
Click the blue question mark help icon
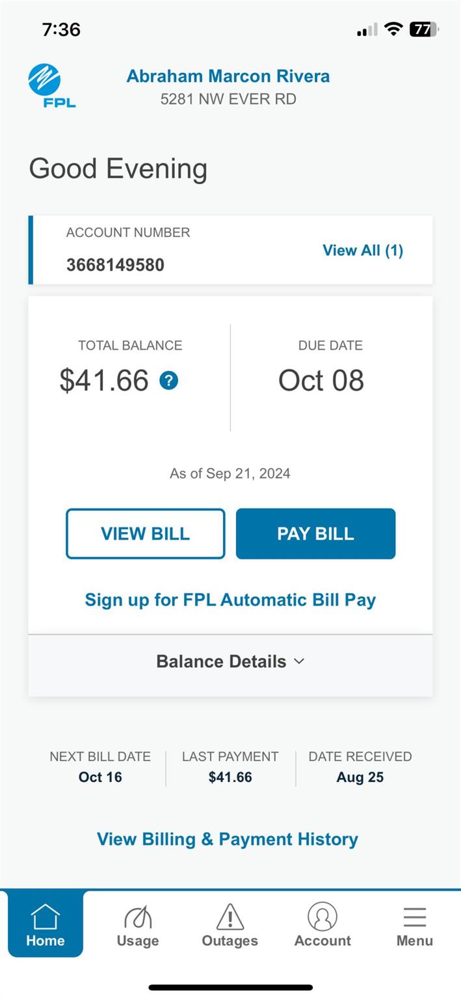[169, 381]
